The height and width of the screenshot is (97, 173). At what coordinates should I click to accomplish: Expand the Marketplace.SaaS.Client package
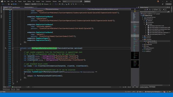pyautogui.click(x=146, y=26)
